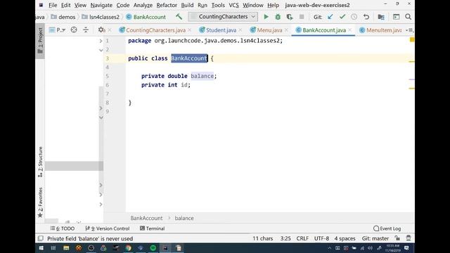Toggle the read-only lock icon in the status bar

(x=397, y=238)
